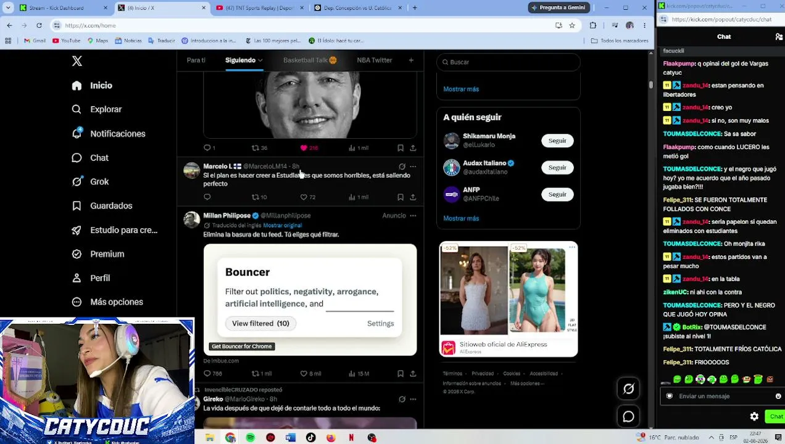Screen dimensions: 785x444
Task: Open Spotify from the taskbar
Action: (x=250, y=438)
